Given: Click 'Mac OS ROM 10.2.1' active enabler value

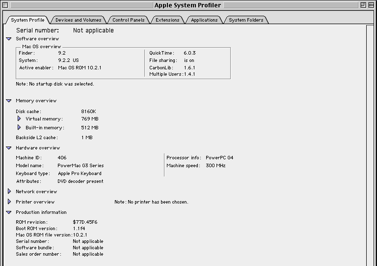Looking at the screenshot, I should pyautogui.click(x=80, y=68).
